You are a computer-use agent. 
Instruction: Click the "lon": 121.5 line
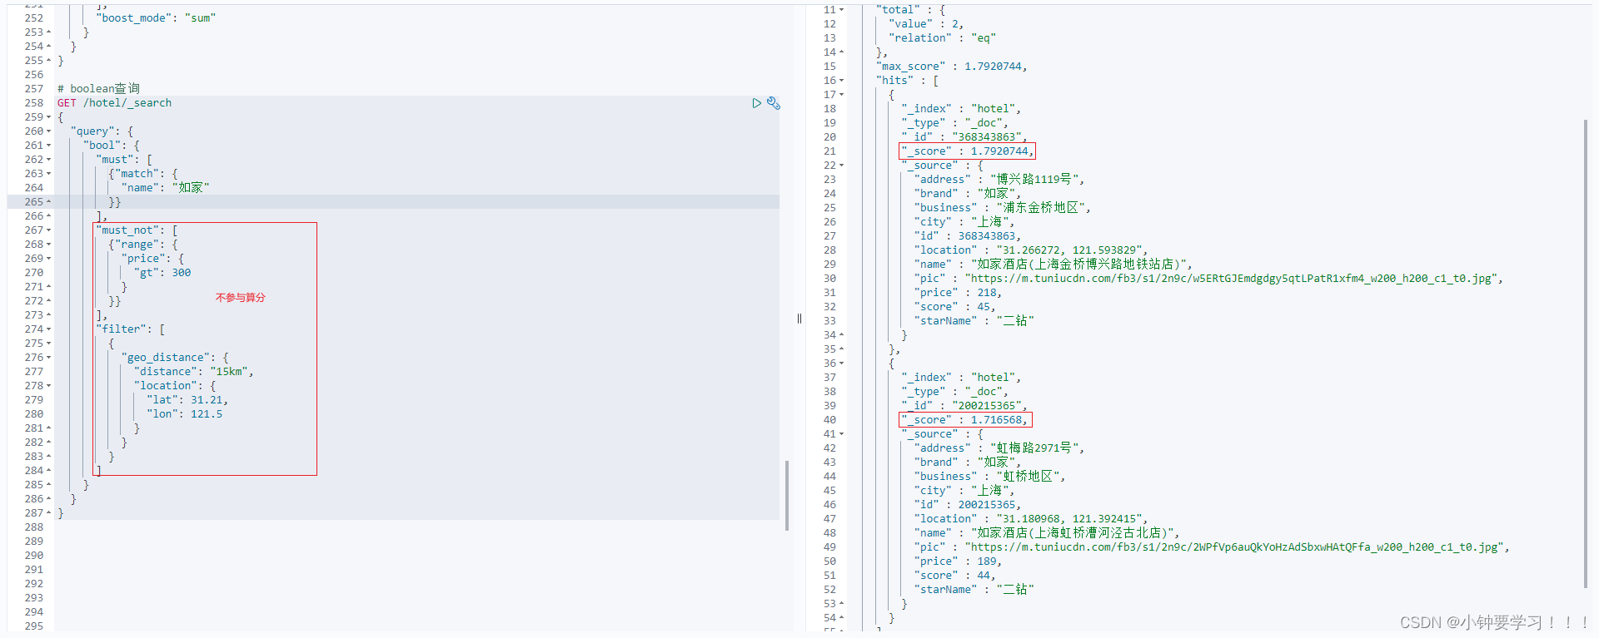pyautogui.click(x=185, y=414)
